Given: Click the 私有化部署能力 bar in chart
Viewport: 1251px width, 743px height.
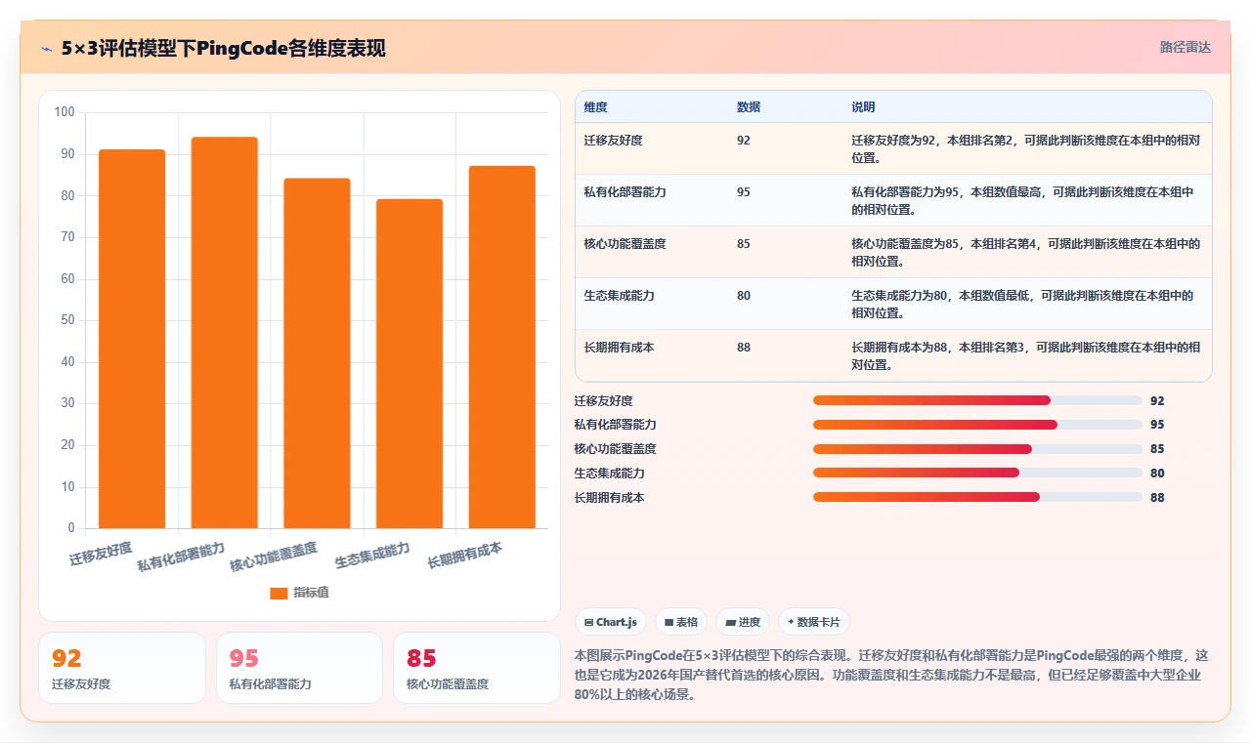Looking at the screenshot, I should pos(224,333).
